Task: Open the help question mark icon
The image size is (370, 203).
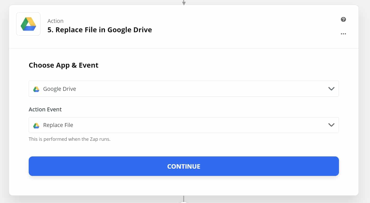Action: coord(343,20)
